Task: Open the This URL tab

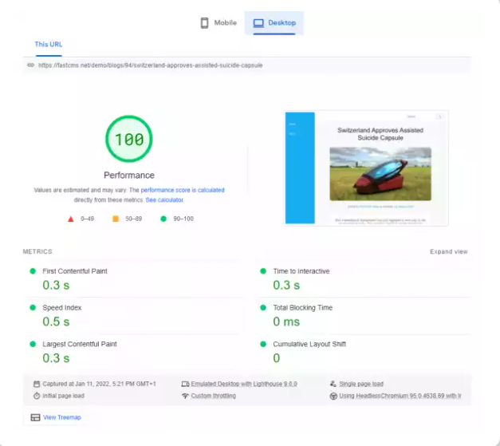Action: 49,45
